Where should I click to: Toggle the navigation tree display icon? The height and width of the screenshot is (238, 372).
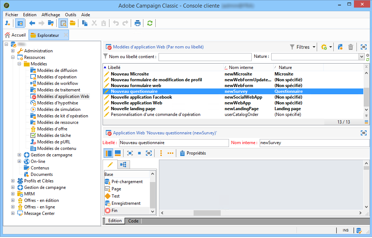(20, 23)
